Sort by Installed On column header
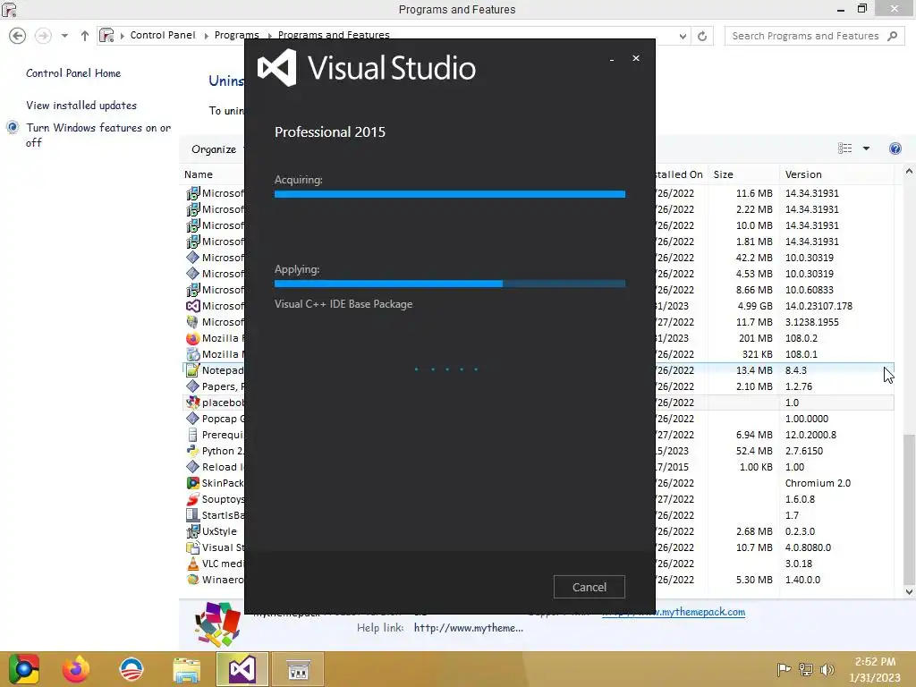Viewport: 916px width, 687px height. 679,174
